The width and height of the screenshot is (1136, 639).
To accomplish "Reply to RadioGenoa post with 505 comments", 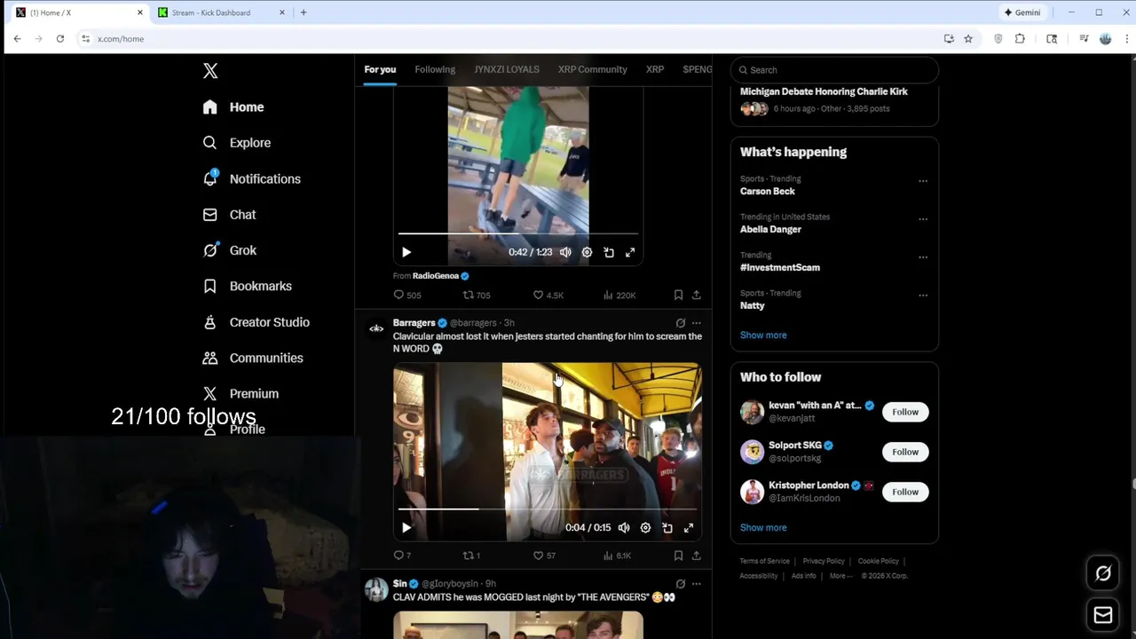I will click(407, 295).
